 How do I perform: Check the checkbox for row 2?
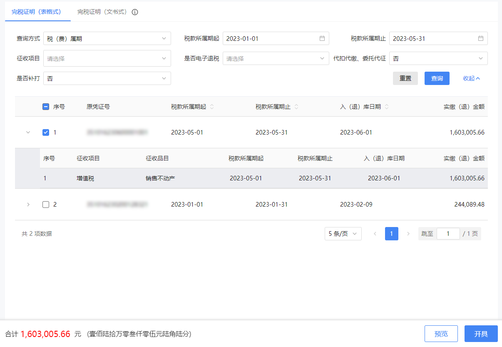pos(46,205)
